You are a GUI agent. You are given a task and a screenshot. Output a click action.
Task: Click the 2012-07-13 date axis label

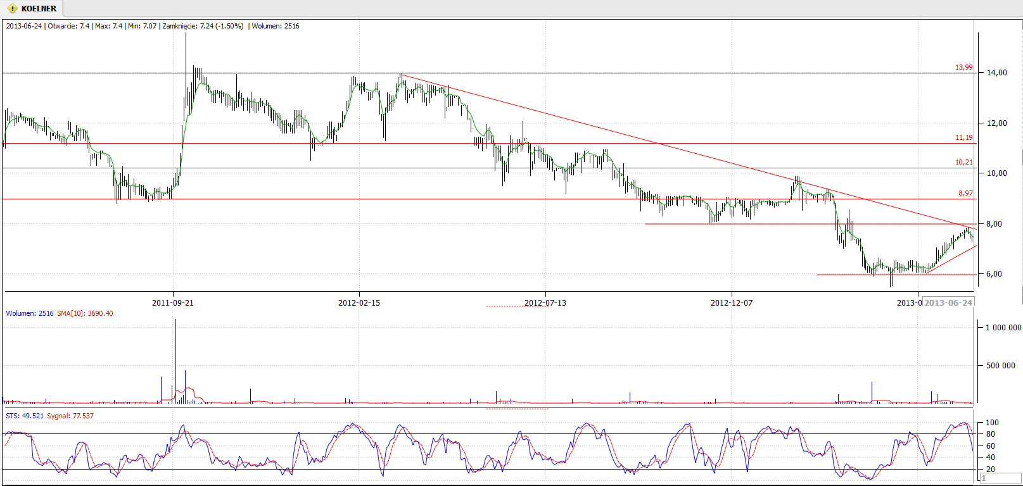pos(545,302)
